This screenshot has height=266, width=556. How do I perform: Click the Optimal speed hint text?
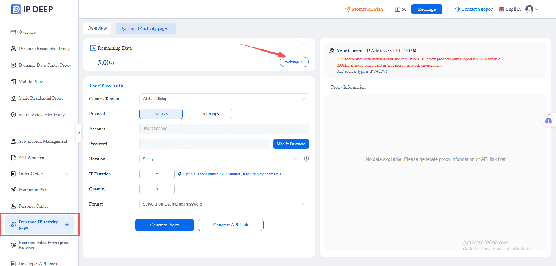pos(234,174)
